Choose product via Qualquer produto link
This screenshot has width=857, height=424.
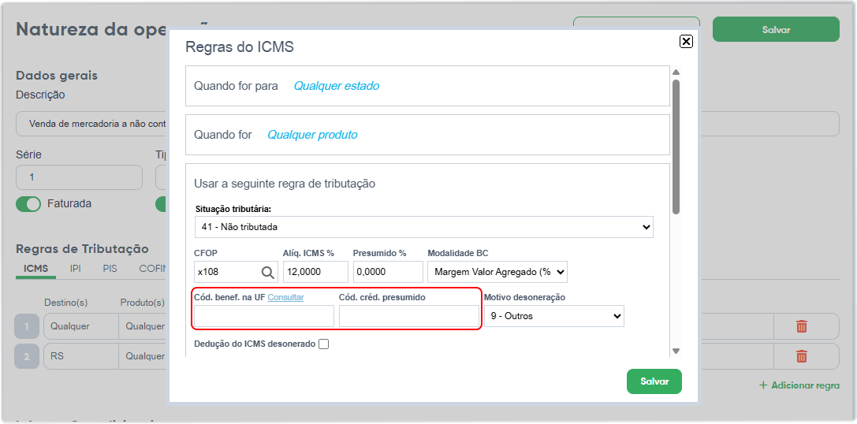[312, 135]
